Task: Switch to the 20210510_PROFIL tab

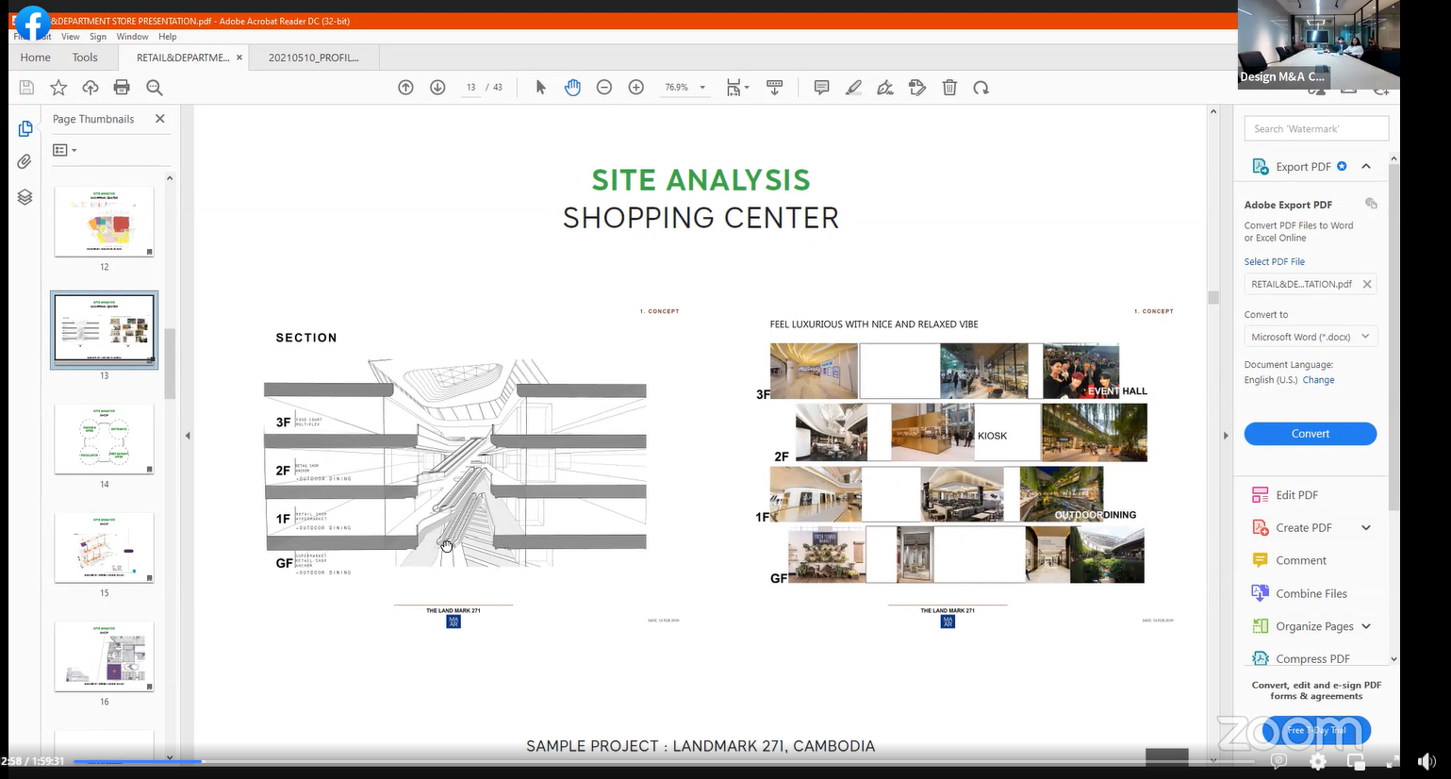Action: click(x=314, y=58)
